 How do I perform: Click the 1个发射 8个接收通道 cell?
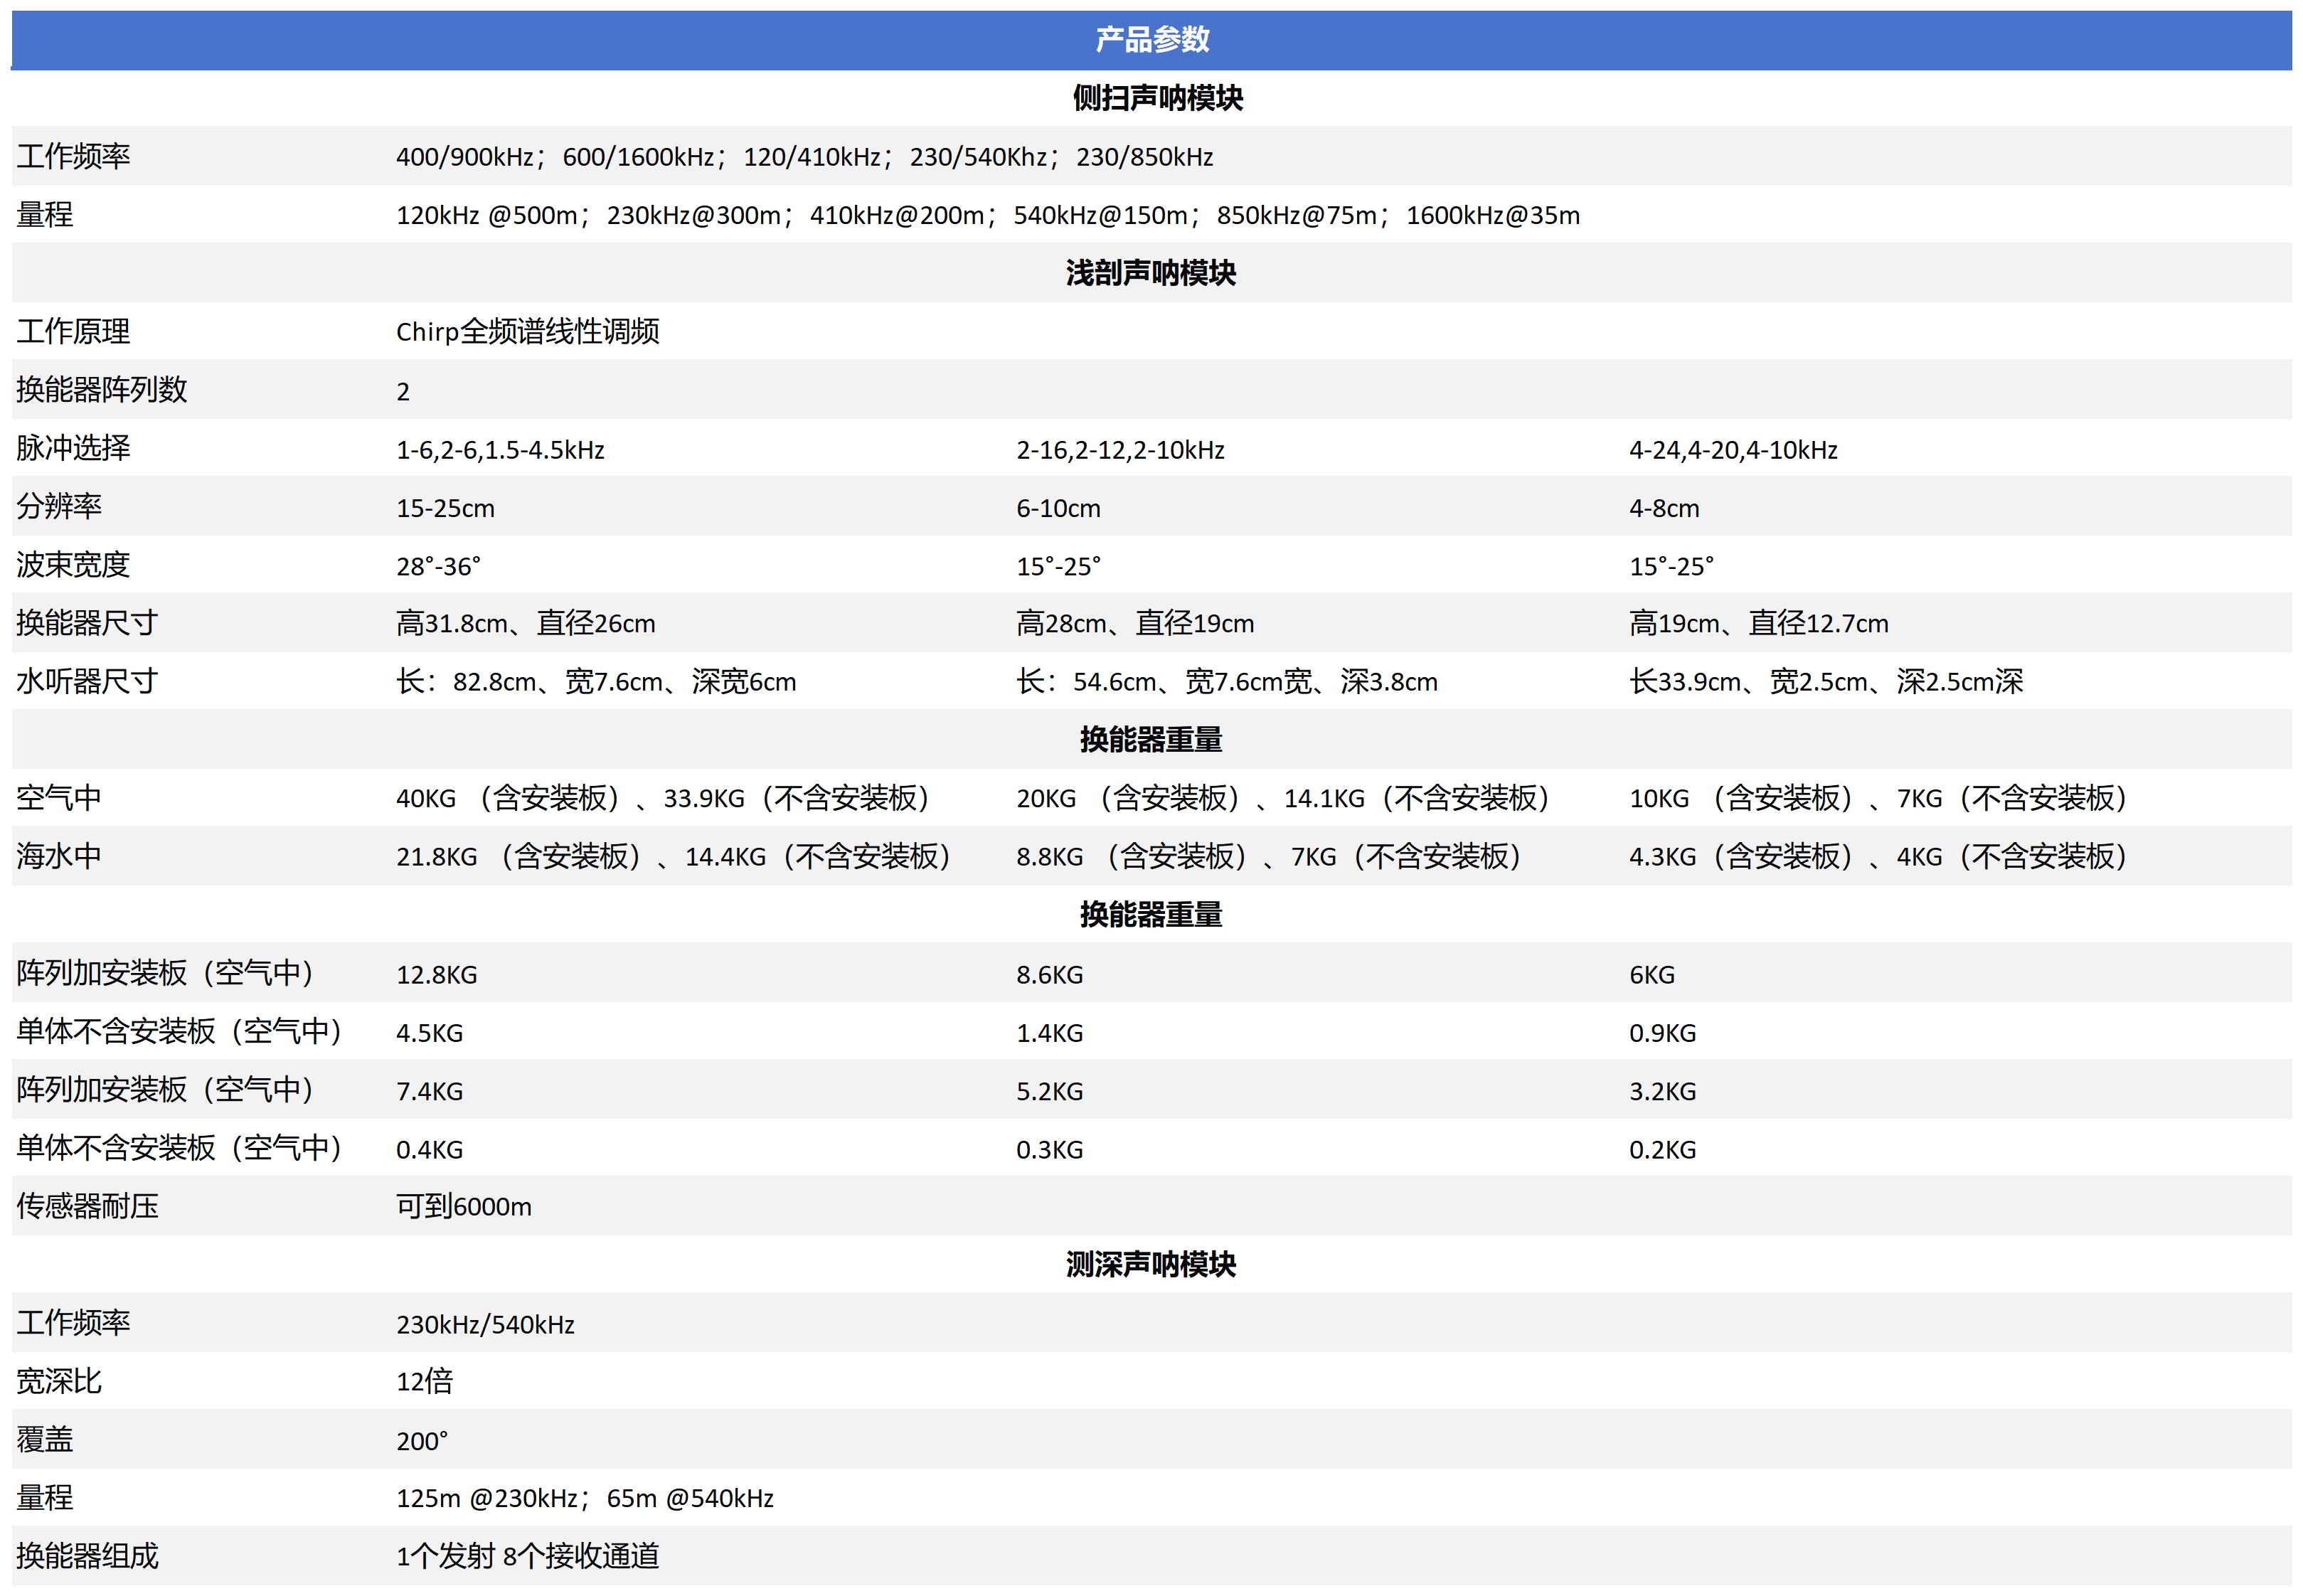(x=527, y=1555)
